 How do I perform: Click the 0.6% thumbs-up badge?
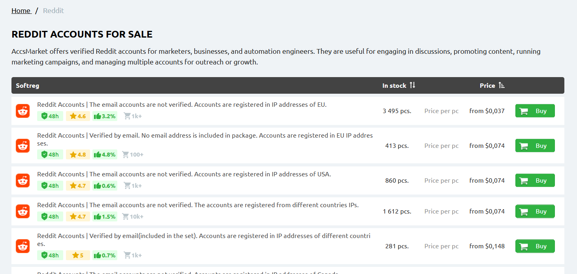[x=105, y=185]
